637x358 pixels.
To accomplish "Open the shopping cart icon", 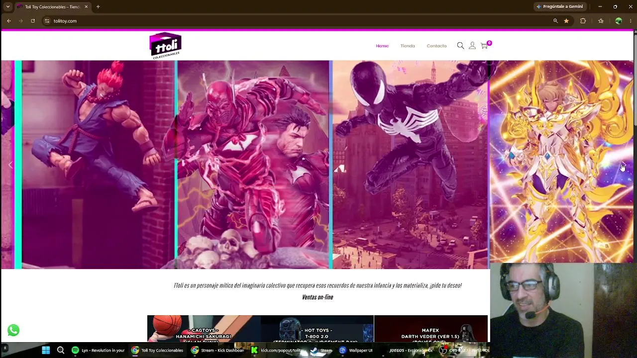I will [x=484, y=46].
